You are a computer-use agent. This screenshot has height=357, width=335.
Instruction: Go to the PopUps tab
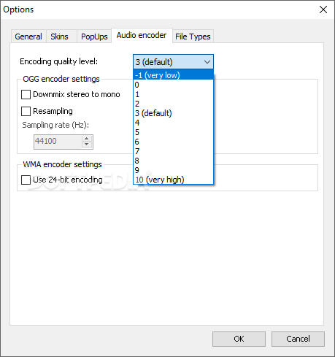(94, 37)
